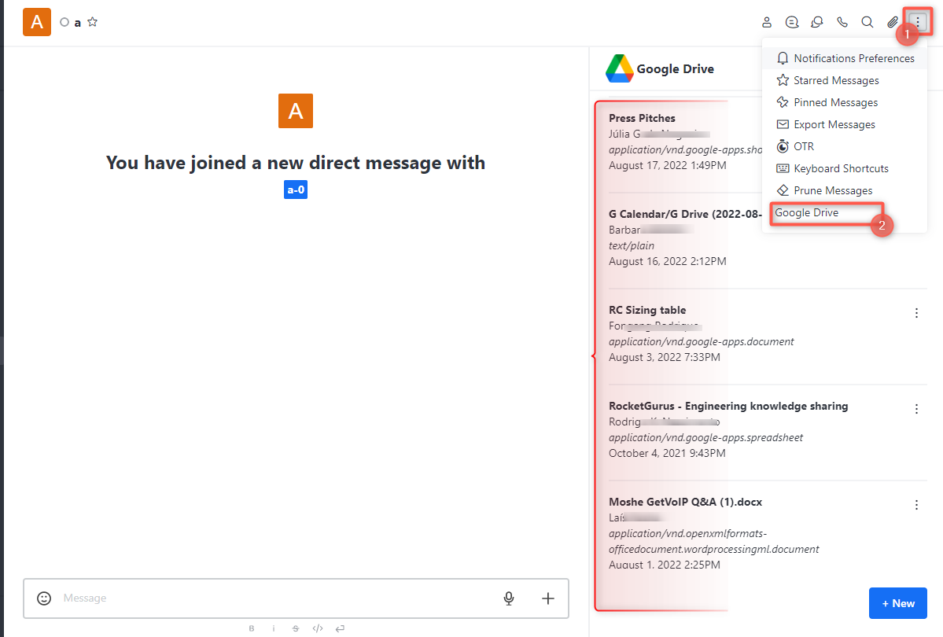Screen dimensions: 943x637
Task: Open the files list paperclip icon
Action: point(893,22)
